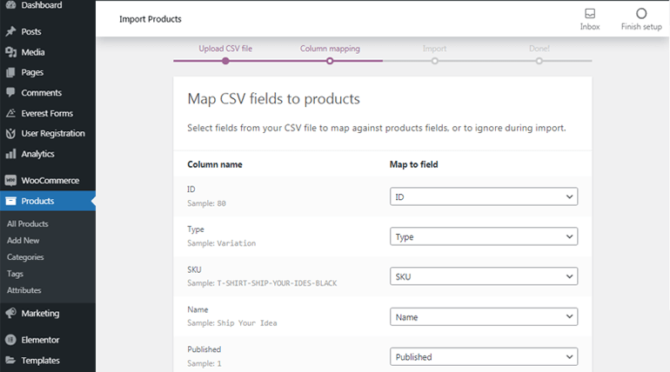Click the Media library icon
The width and height of the screenshot is (670, 372).
[x=10, y=52]
